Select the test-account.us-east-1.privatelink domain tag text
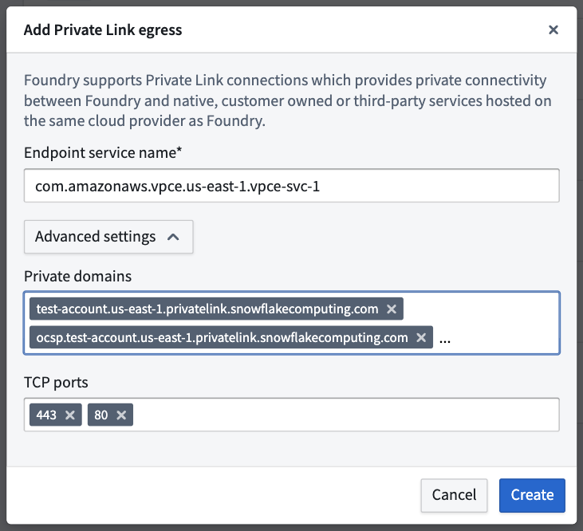Viewport: 583px width, 531px height. coord(207,309)
